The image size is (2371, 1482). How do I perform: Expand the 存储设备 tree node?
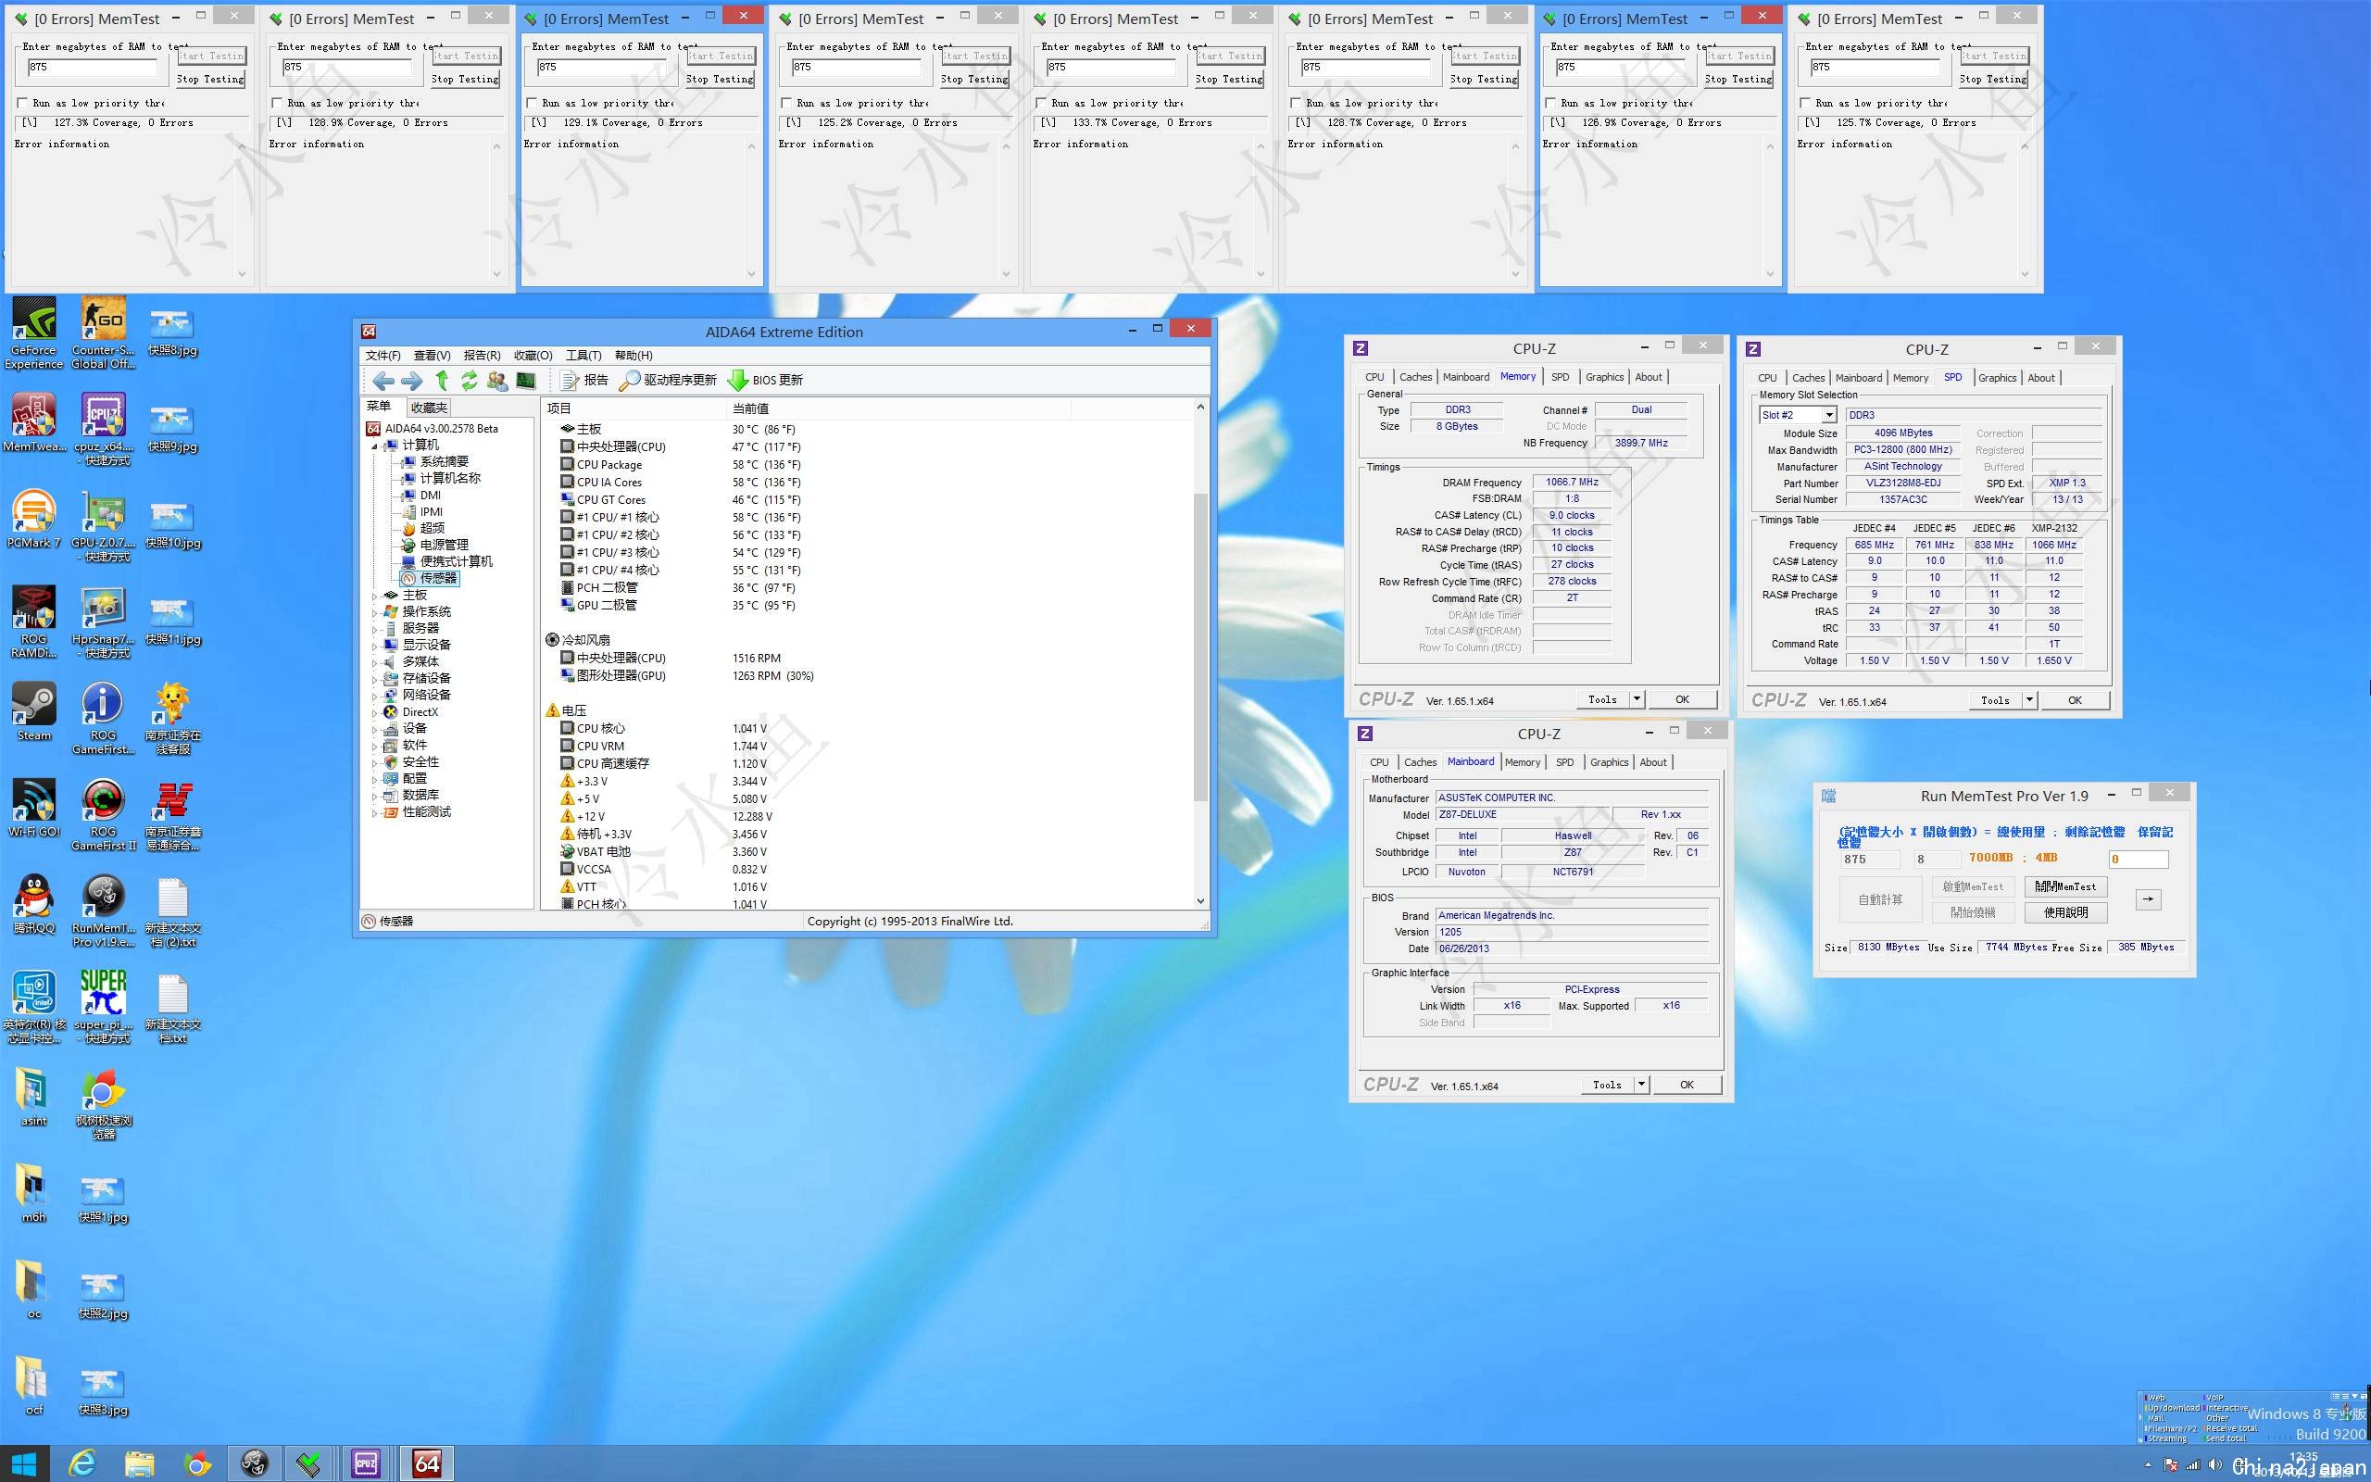(374, 679)
